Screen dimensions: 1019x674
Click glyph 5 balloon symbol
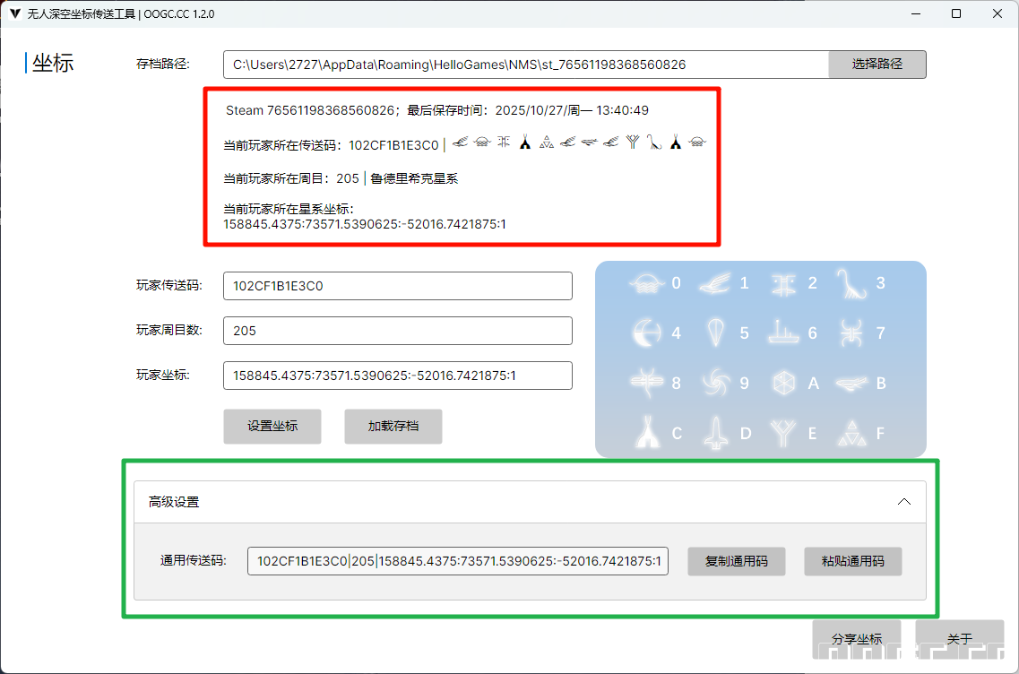pos(715,333)
